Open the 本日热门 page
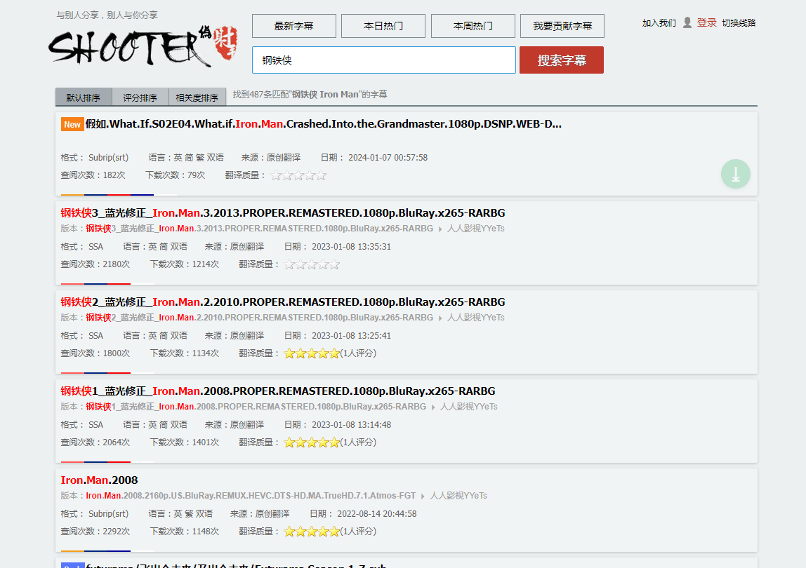The width and height of the screenshot is (806, 568). coord(383,26)
